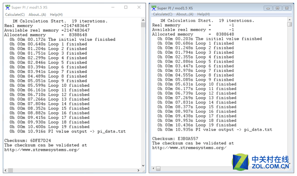
Task: Click '07.269s Loop 13 finished' line
Action: pyautogui.click(x=197, y=98)
